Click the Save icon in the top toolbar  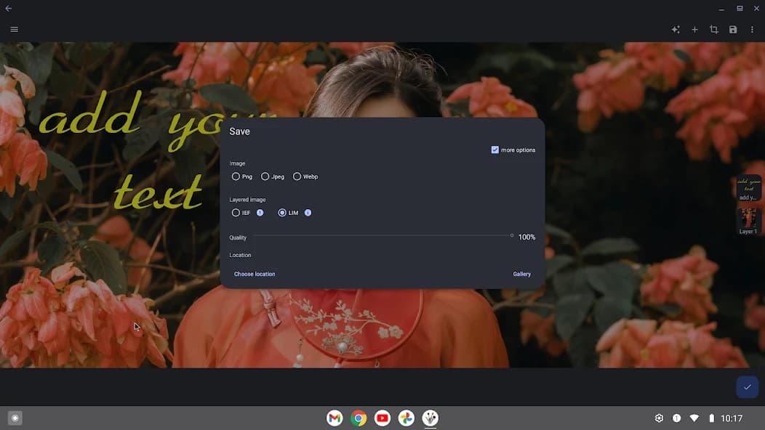(733, 29)
